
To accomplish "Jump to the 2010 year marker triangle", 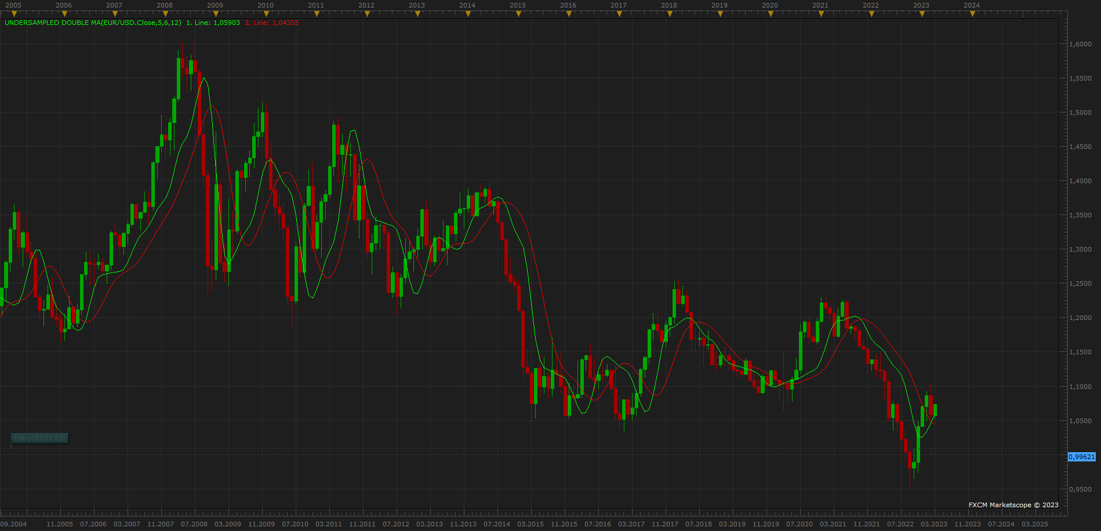I will click(266, 14).
